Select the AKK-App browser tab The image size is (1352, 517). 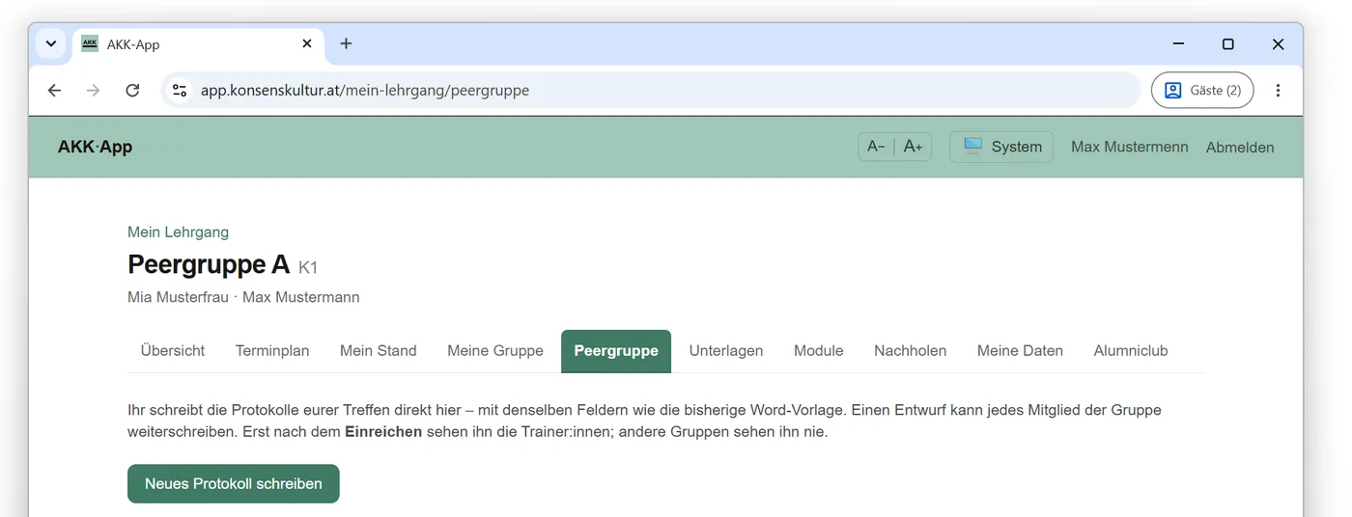pos(198,44)
